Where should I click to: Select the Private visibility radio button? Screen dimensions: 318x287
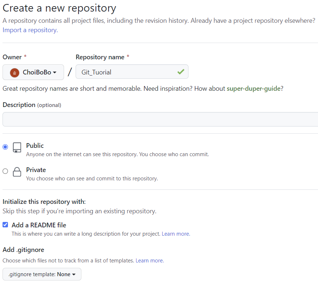click(x=5, y=171)
